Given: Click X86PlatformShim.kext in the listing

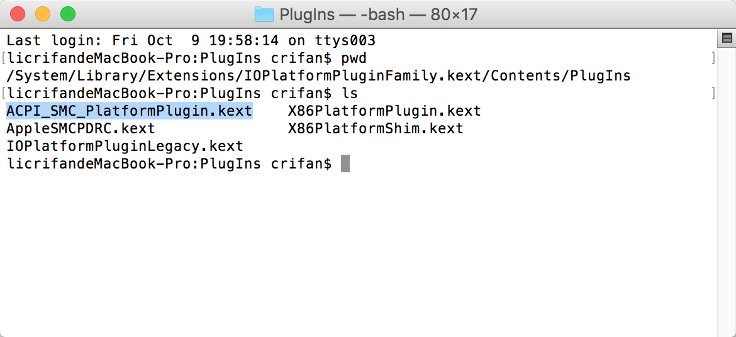Looking at the screenshot, I should 376,129.
